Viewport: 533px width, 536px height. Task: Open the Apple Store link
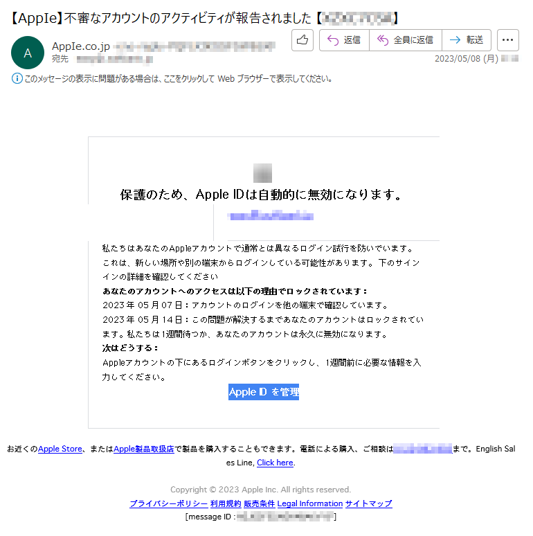60,449
